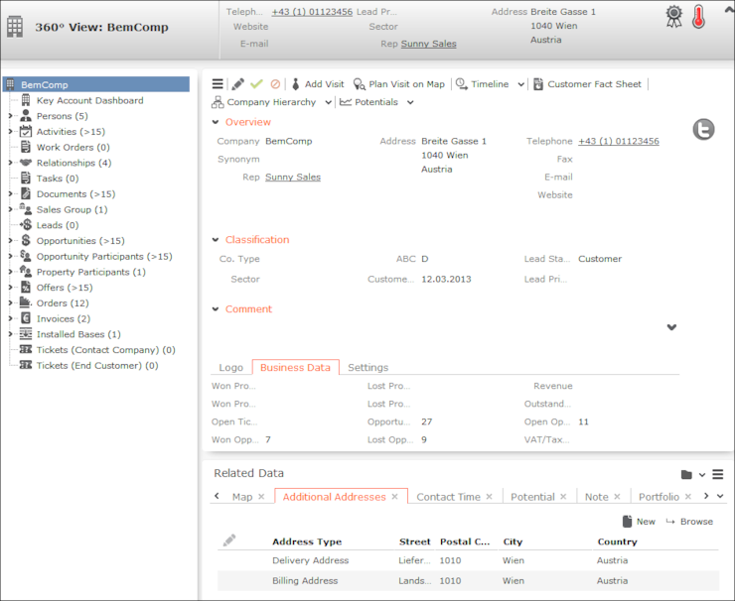The width and height of the screenshot is (735, 601).
Task: Select Relationships (4) node
Action: 73,163
